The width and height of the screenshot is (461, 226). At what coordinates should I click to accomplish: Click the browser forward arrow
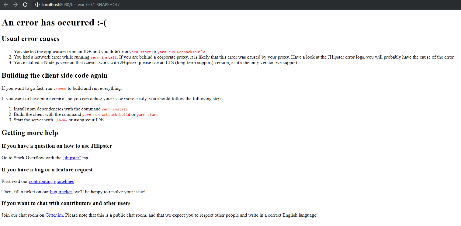click(16, 5)
